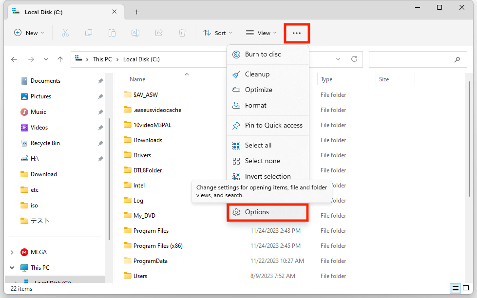Image resolution: width=477 pixels, height=298 pixels.
Task: Switch to large thumbnails view icon
Action: (467, 289)
